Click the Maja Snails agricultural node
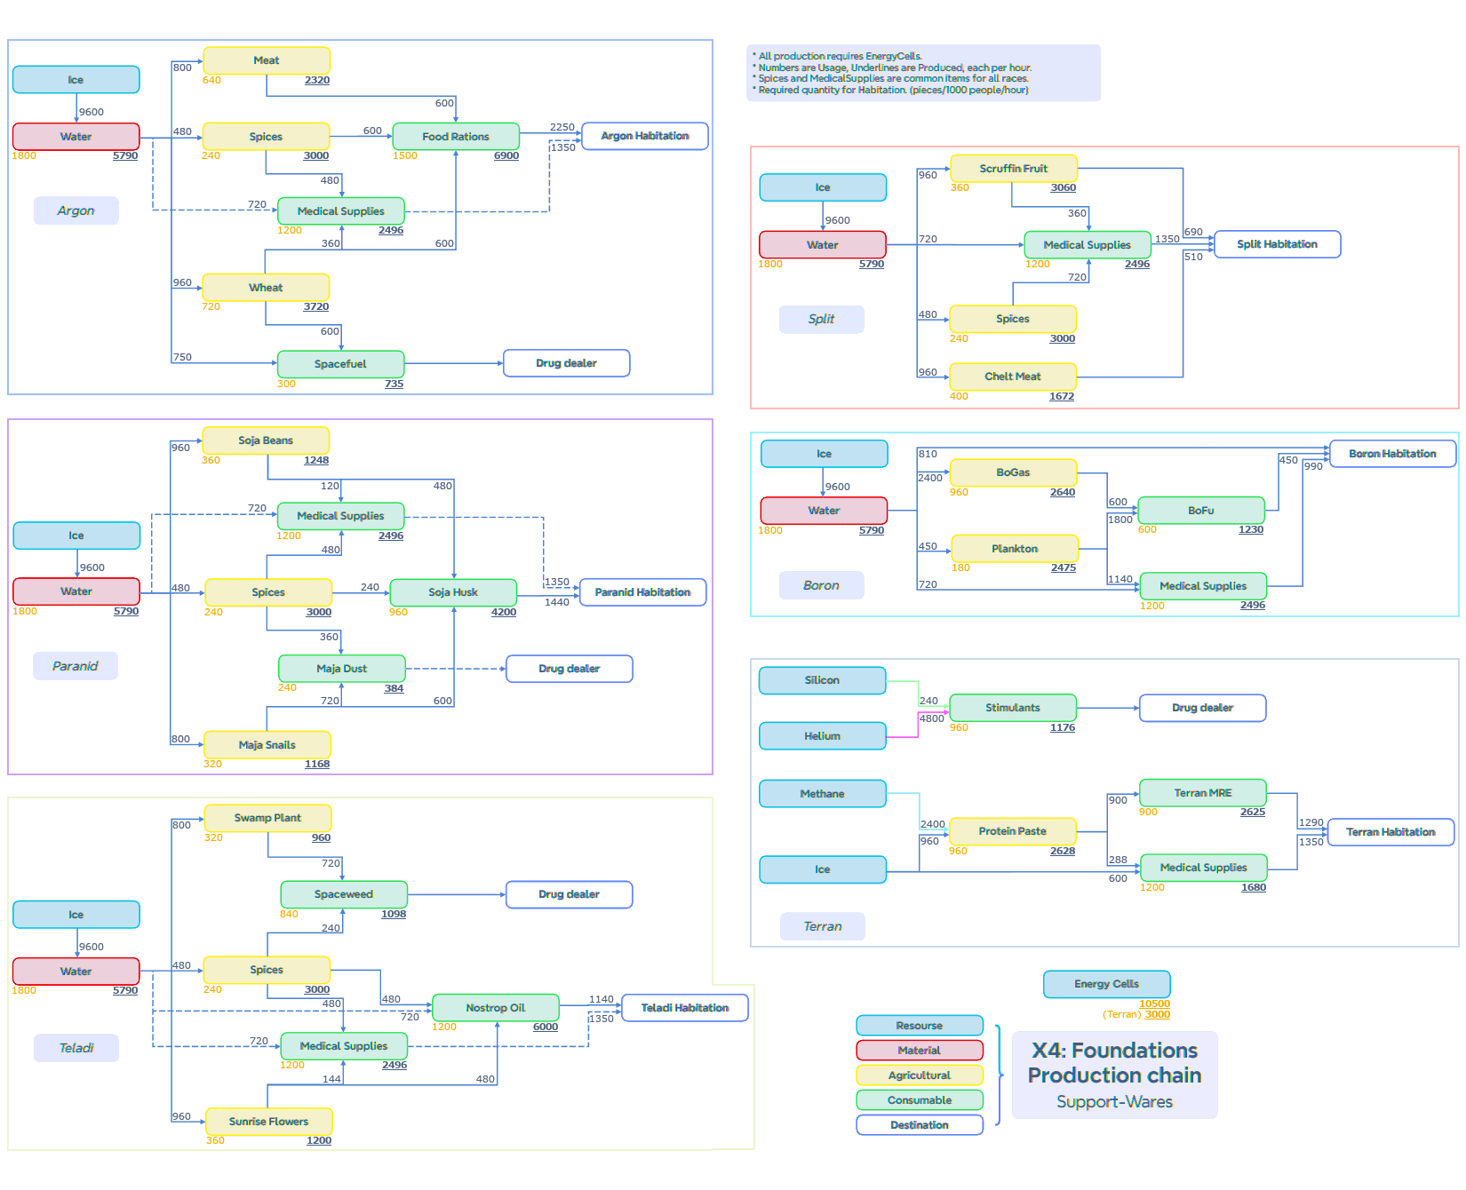Viewport: 1466px width, 1190px height. pos(267,745)
